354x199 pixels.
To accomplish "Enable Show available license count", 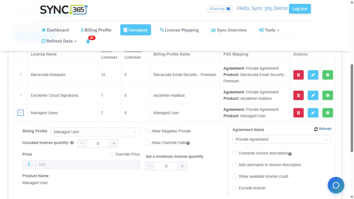I will click(235, 176).
